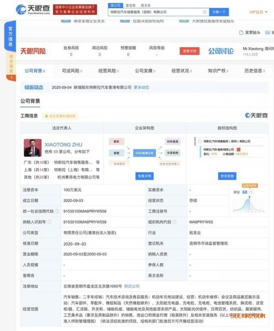Image resolution: width=274 pixels, height=331 pixels.
Task: Click the 天眼一下 search button
Action: click(x=219, y=12)
